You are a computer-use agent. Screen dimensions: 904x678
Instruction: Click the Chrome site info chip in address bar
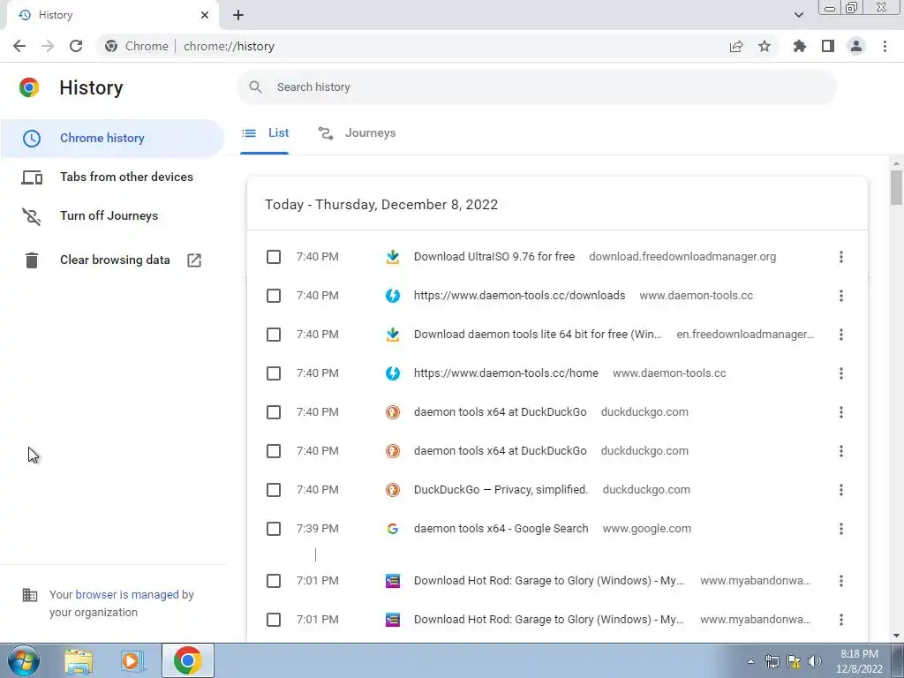137,46
